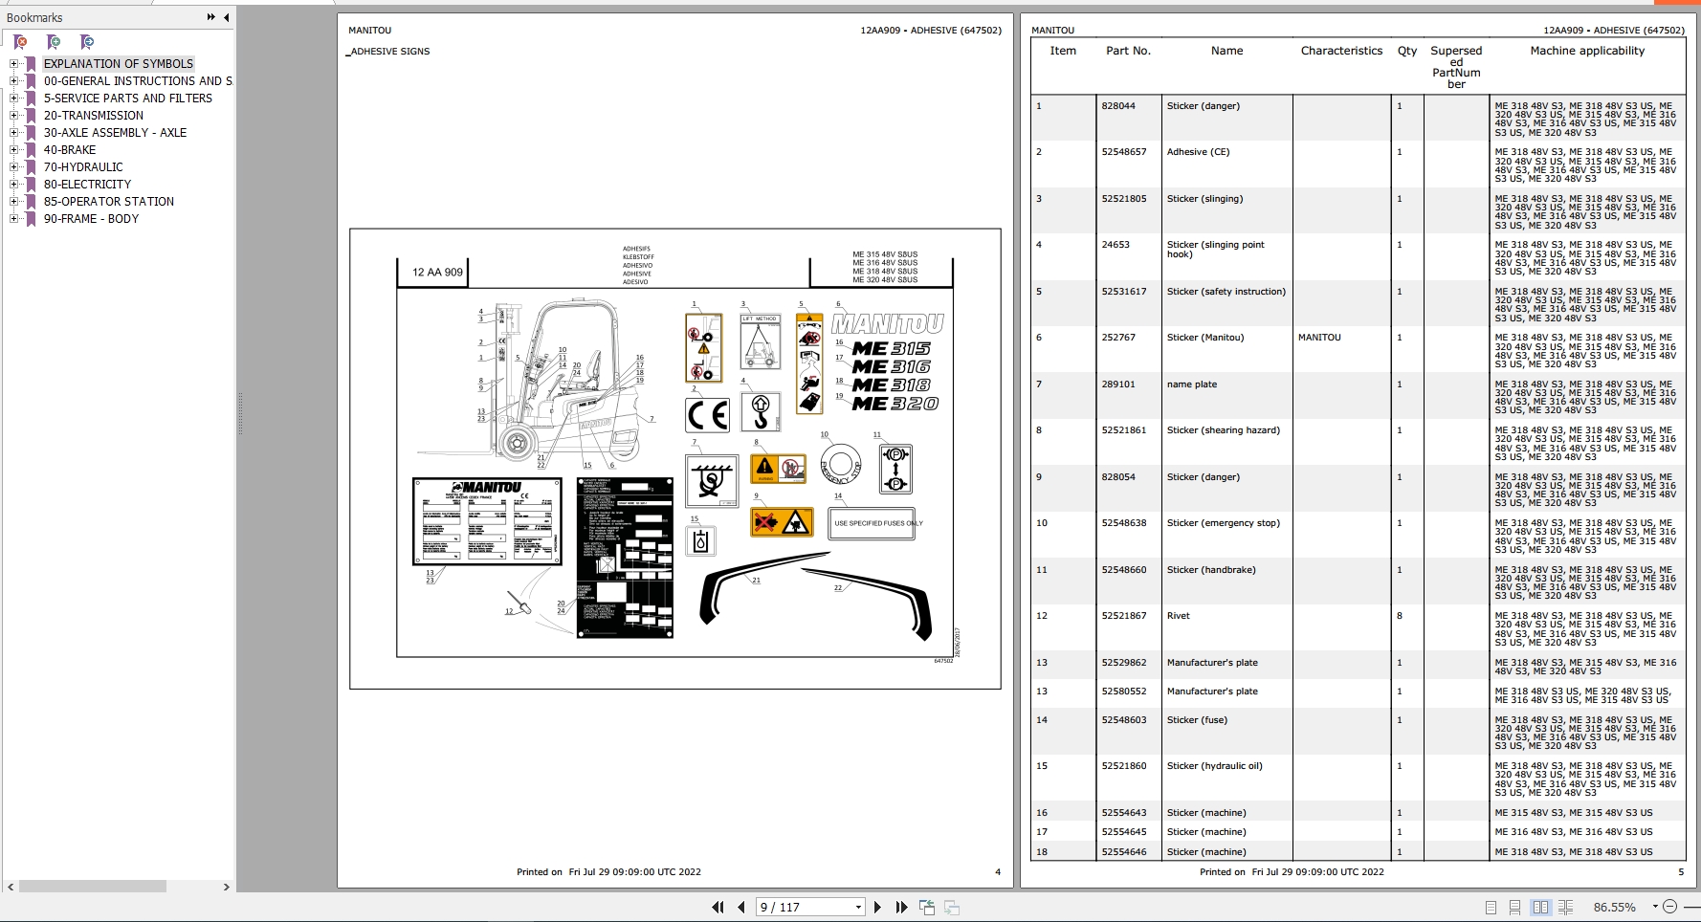Jump to the last page

point(901,907)
